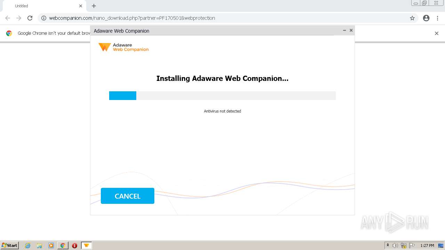The image size is (445, 250).
Task: Open the Windows Start menu
Action: 9,245
